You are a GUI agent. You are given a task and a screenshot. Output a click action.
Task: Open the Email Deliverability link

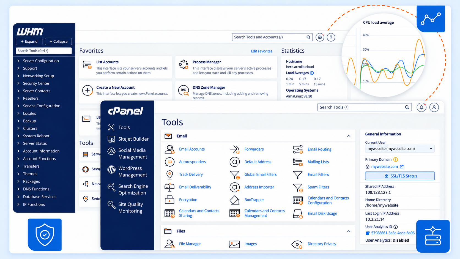[x=195, y=187]
